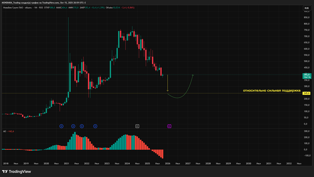The image size is (314, 177).
Task: Click the 850,0 price scale label
Action: pos(306,18)
